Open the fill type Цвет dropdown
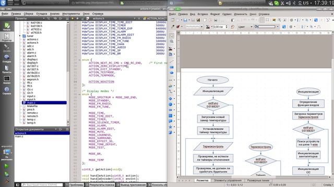Viewport: 334px width, 187px height. (245, 26)
